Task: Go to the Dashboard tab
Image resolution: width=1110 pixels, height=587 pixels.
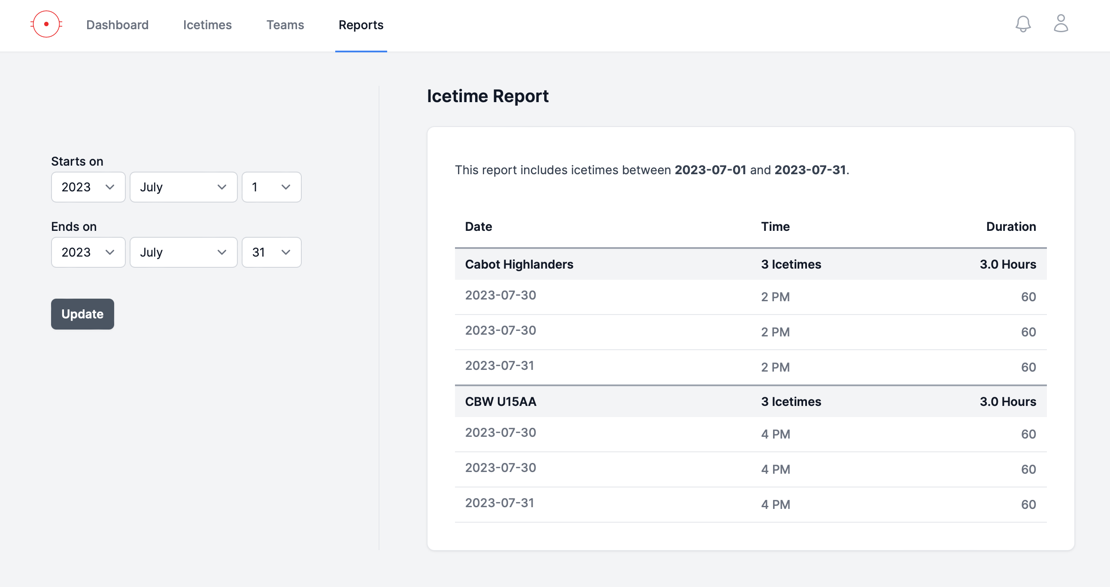Action: point(117,25)
